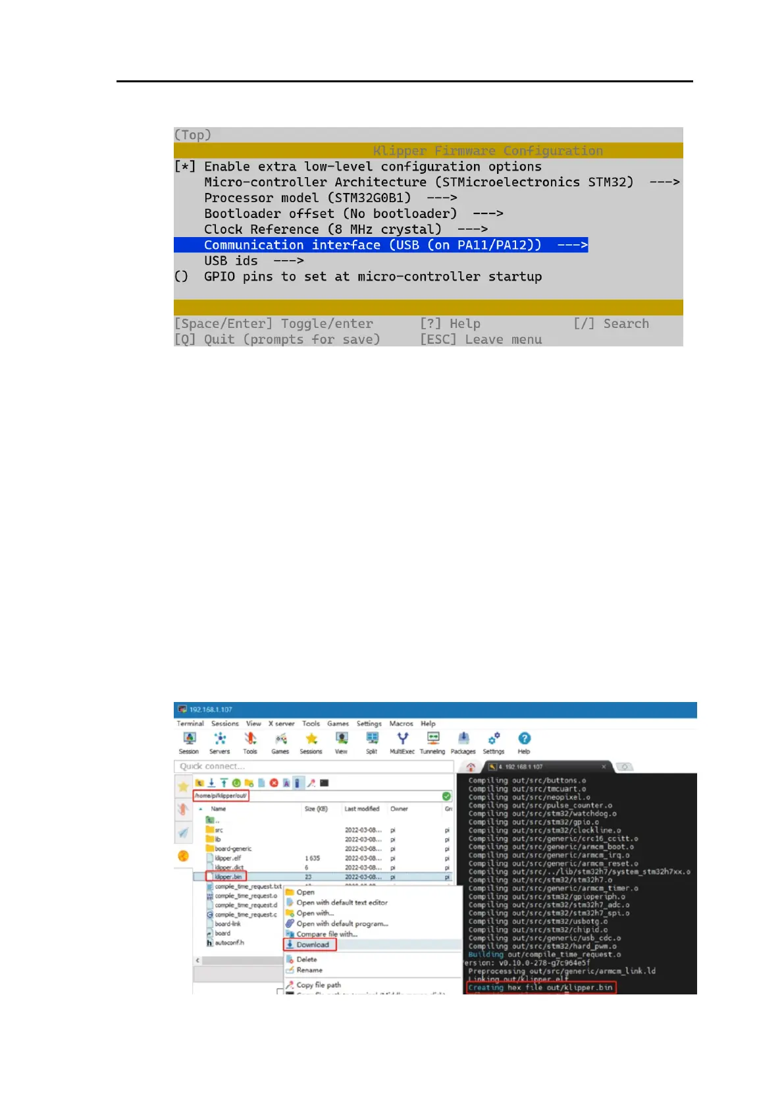This screenshot has width=784, height=1109.
Task: Select the klipper.bin file row
Action: 323,877
